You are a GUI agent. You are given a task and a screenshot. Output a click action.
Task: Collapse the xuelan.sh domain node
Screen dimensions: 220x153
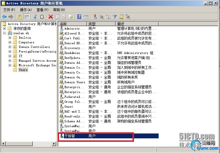5,33
